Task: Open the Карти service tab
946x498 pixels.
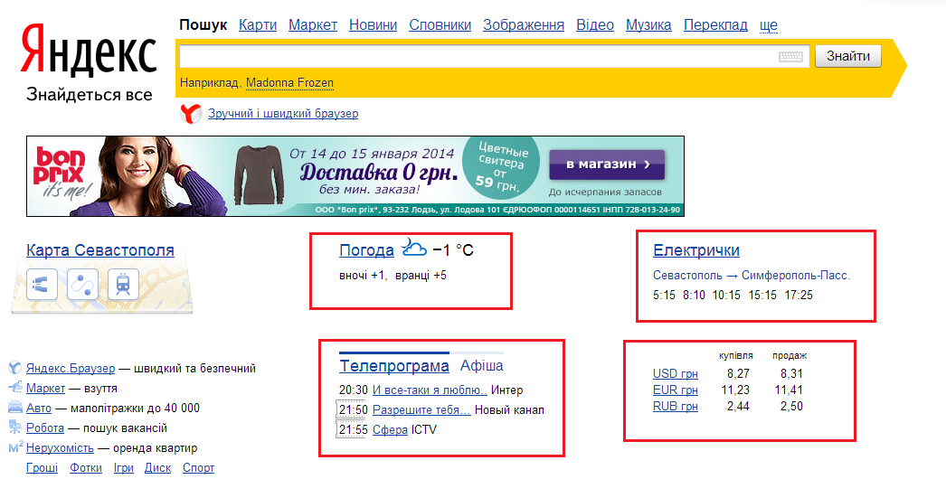Action: click(x=258, y=25)
